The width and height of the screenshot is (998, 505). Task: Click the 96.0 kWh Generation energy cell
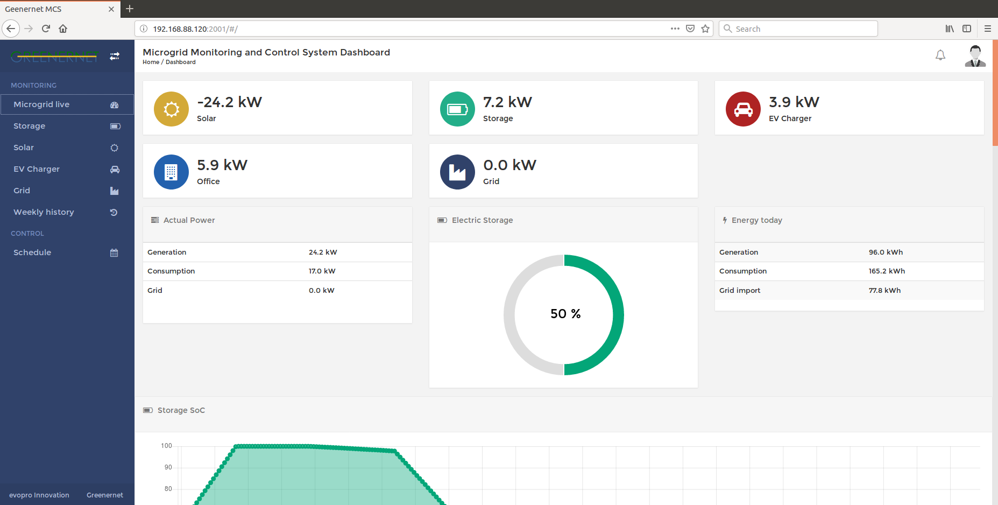(886, 252)
